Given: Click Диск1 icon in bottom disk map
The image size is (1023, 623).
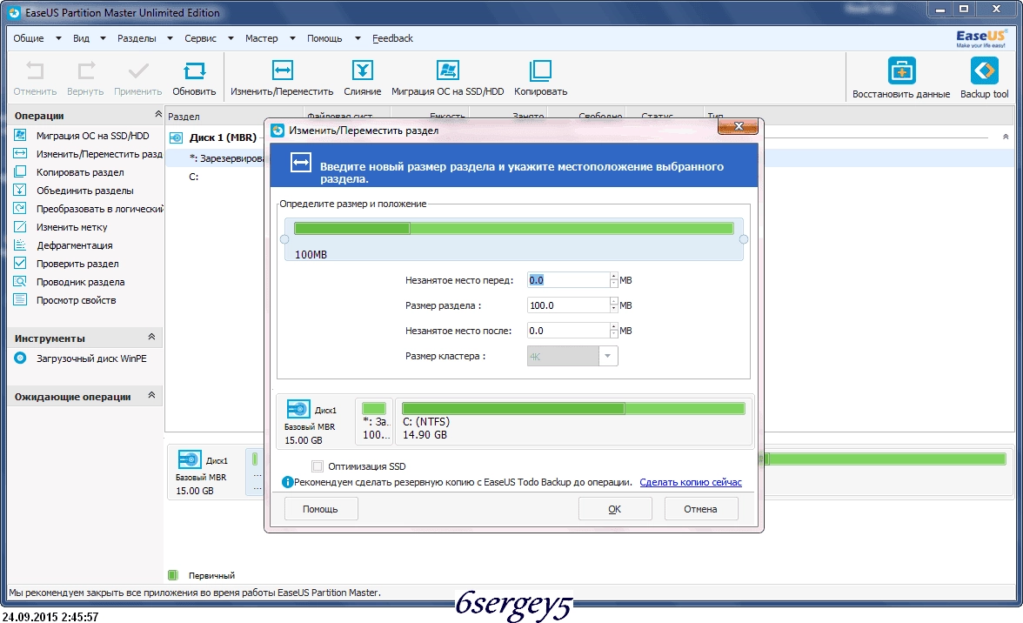Looking at the screenshot, I should [x=190, y=460].
